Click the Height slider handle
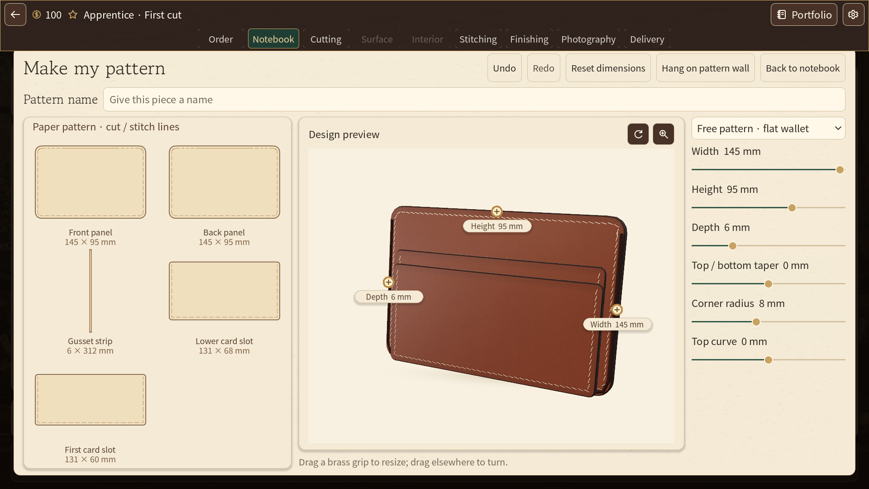The image size is (869, 489). coord(792,208)
